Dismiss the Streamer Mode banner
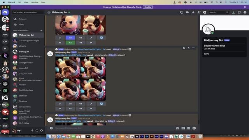 245,7
